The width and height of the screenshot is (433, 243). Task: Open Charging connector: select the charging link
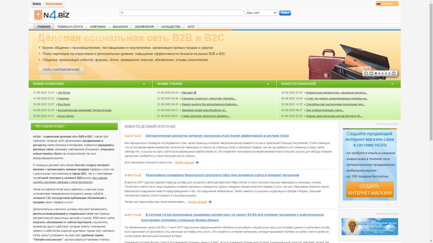click(x=209, y=99)
